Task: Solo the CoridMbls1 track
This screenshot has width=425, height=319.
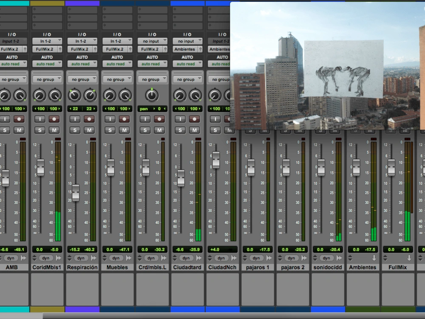Action: pyautogui.click(x=40, y=130)
